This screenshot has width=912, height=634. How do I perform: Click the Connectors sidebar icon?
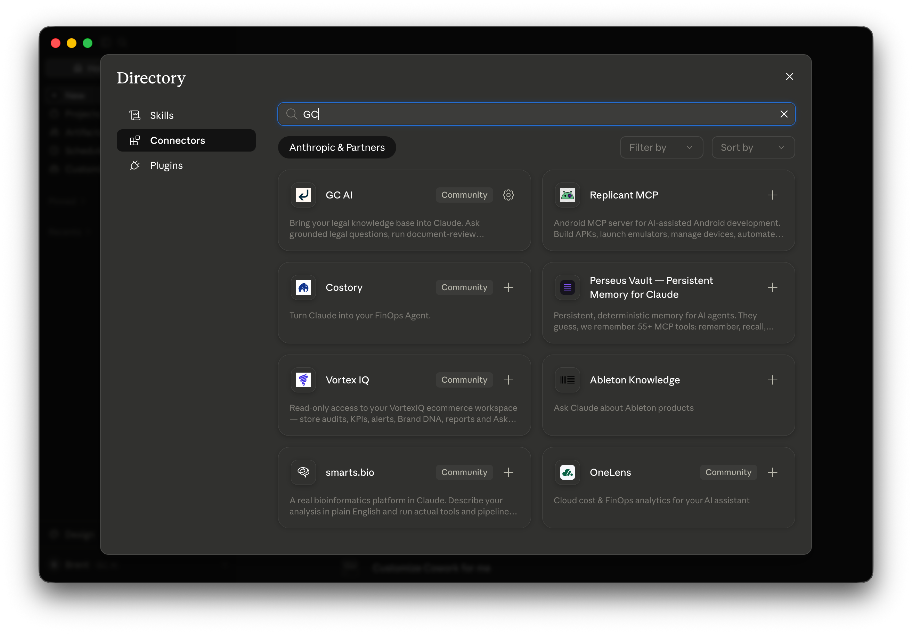(x=135, y=141)
